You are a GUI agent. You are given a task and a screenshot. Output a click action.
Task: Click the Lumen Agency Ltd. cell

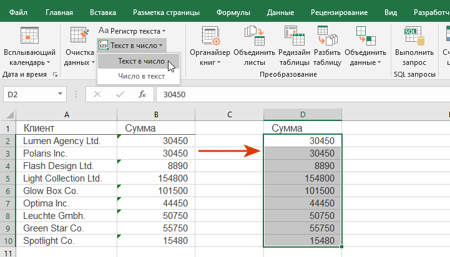click(x=67, y=141)
